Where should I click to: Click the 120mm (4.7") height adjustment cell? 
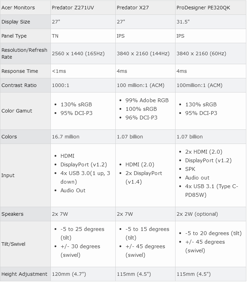pyautogui.click(x=69, y=274)
